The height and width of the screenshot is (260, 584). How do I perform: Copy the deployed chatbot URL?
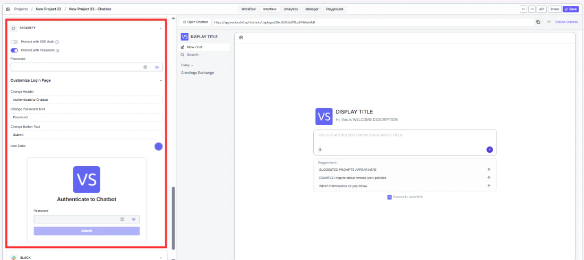[x=538, y=22]
